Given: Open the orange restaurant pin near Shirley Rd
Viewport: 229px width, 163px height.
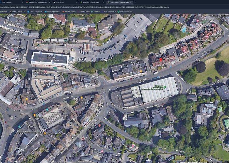Looking at the screenshot, I should (x=141, y=71).
